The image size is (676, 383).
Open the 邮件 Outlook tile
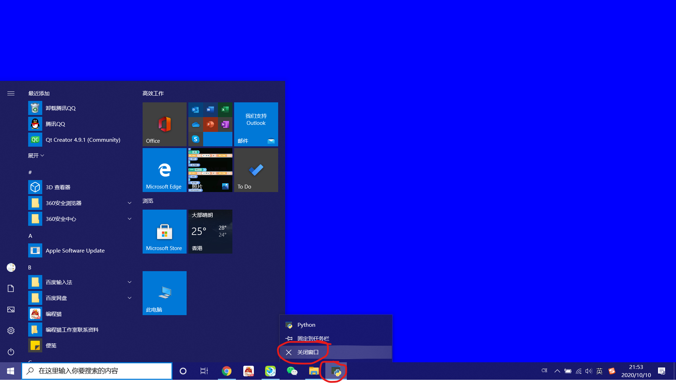[x=256, y=124]
